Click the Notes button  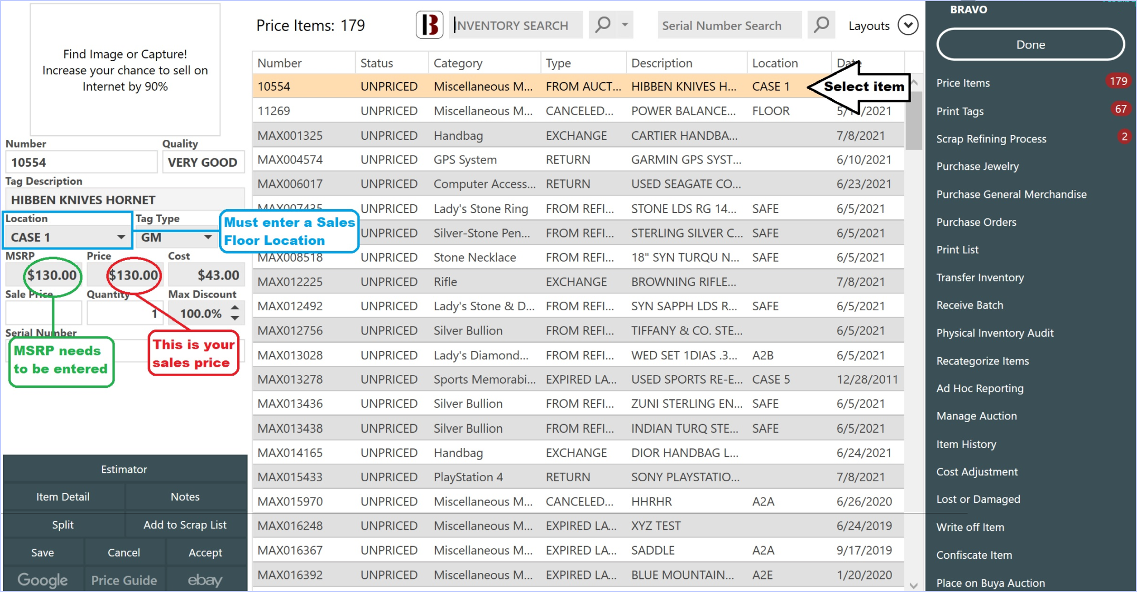[x=185, y=496]
